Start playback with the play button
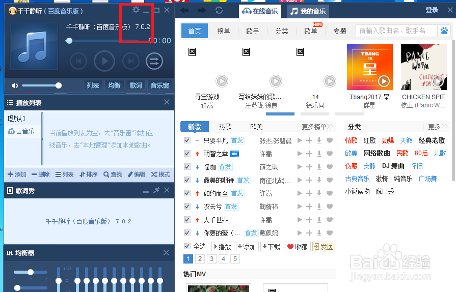 pos(104,61)
